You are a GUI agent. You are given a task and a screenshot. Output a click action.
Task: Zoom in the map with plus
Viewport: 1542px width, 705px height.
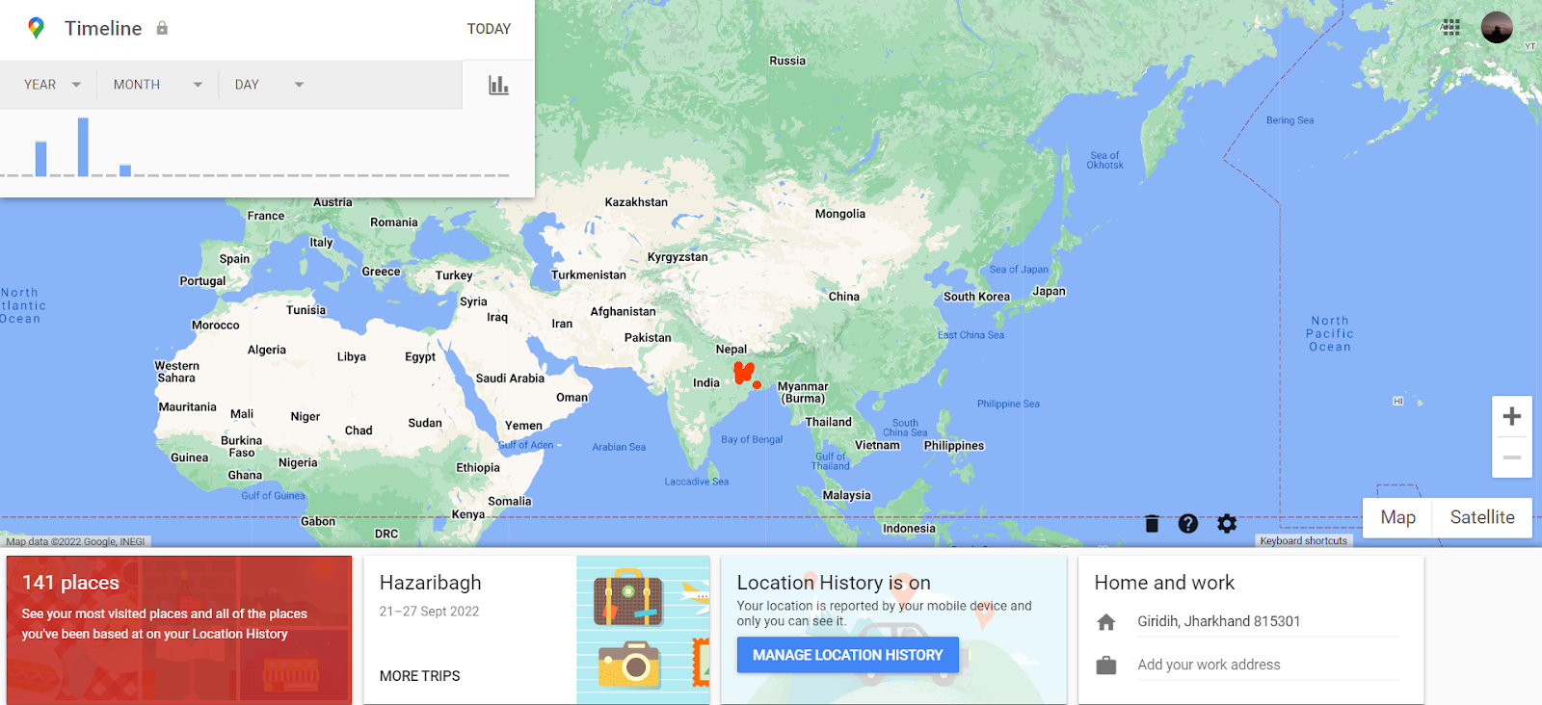(1512, 416)
